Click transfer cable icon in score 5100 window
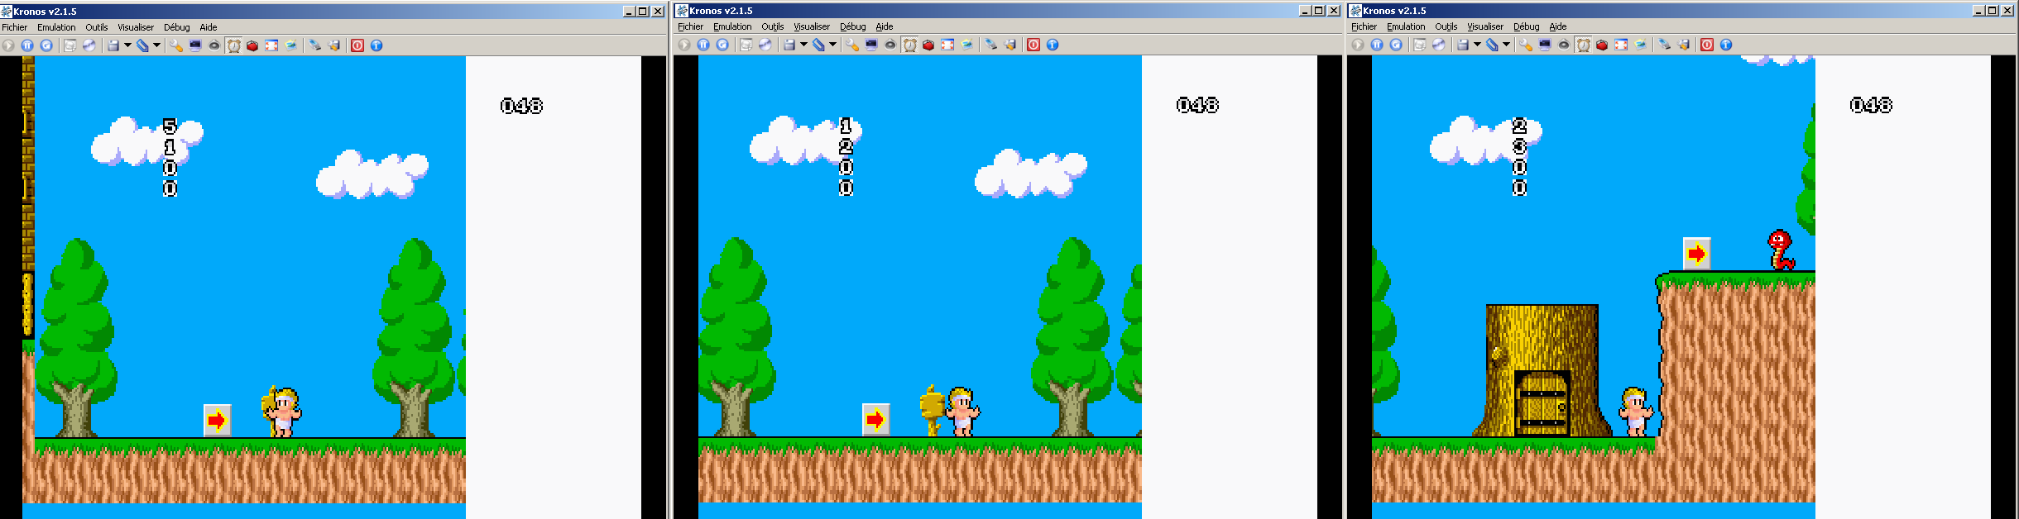The width and height of the screenshot is (2019, 519). [315, 45]
